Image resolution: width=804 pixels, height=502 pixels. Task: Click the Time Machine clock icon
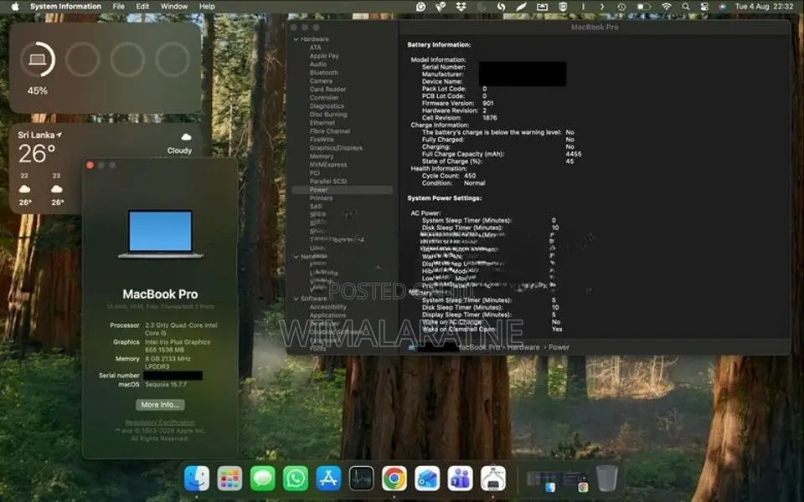click(621, 7)
